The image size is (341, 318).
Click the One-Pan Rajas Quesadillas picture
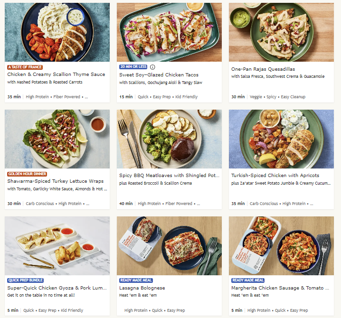click(281, 32)
